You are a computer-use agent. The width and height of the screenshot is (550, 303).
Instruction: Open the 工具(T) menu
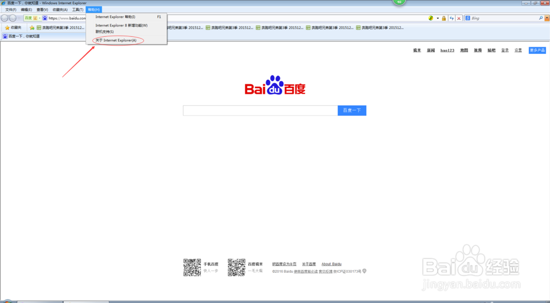click(x=78, y=10)
